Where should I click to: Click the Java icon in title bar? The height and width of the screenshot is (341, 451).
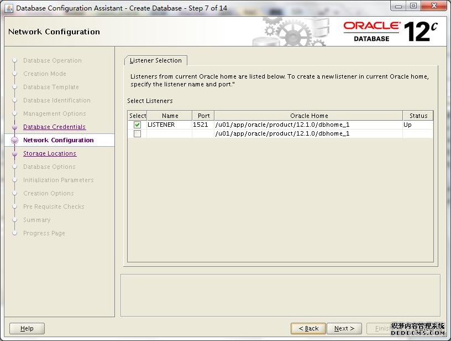coord(9,8)
